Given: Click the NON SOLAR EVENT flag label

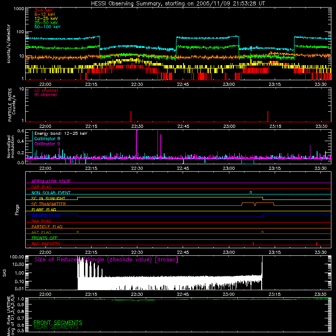Looking at the screenshot, I should pyautogui.click(x=51, y=193).
